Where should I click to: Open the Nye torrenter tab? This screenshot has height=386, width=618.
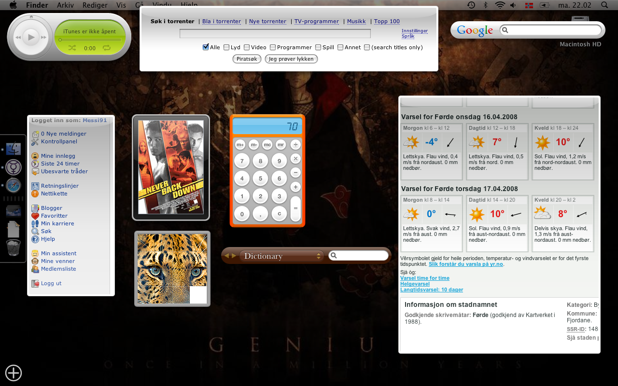tap(267, 21)
